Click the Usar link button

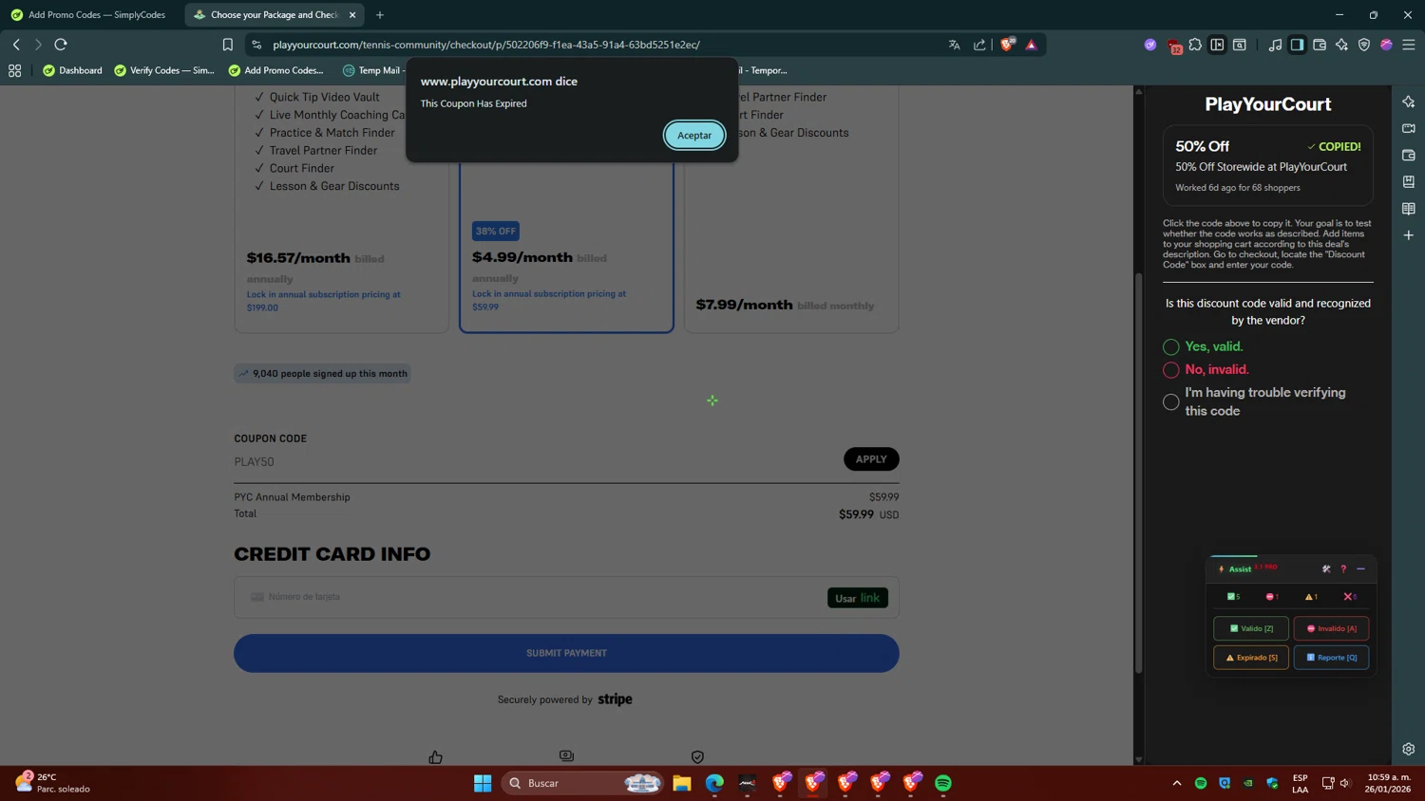click(x=858, y=598)
